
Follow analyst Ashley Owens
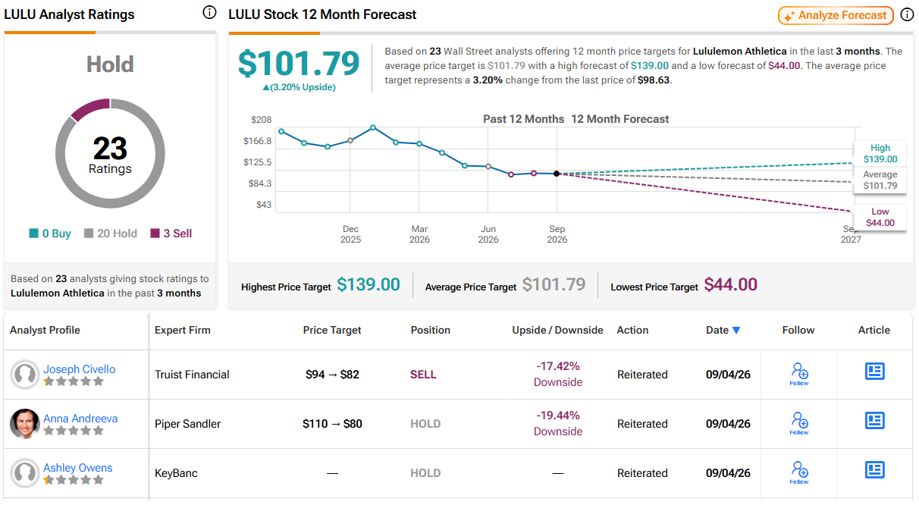(x=799, y=472)
